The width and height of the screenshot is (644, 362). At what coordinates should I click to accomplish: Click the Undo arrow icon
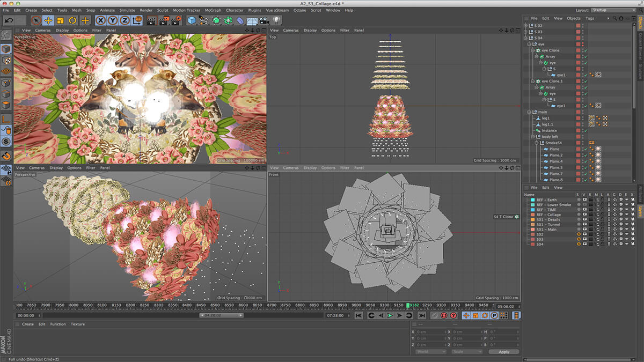(9, 20)
